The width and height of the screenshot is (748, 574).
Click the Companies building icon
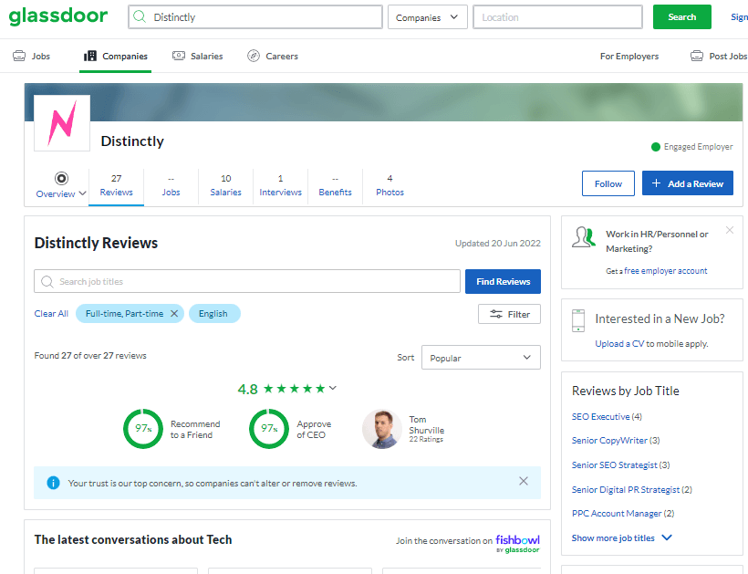(90, 56)
